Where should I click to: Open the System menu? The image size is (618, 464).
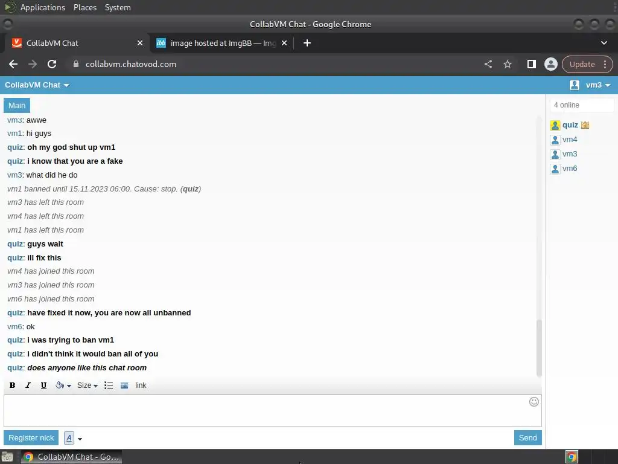(118, 7)
